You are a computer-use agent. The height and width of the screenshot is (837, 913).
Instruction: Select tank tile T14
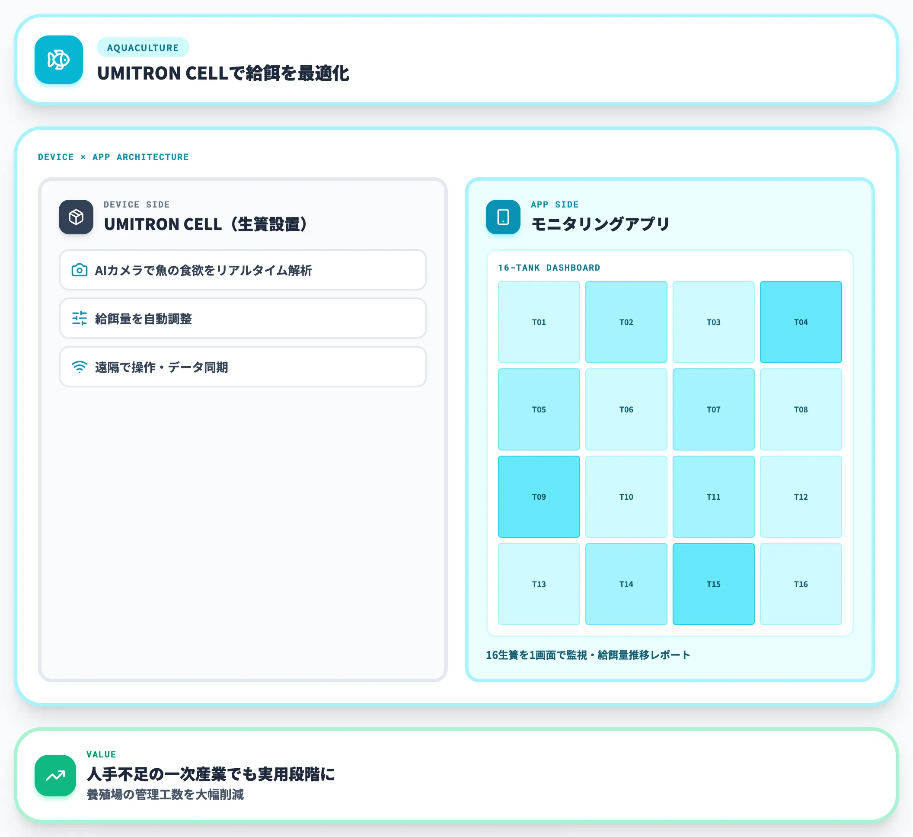tap(626, 584)
